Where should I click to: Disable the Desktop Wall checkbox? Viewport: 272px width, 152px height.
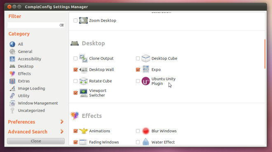(75, 70)
